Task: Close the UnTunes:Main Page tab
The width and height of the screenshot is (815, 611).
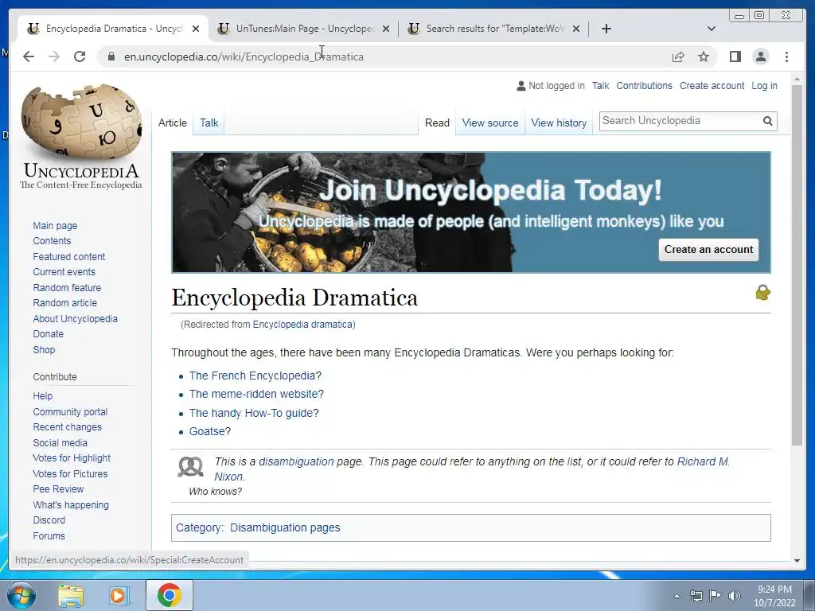Action: click(x=386, y=29)
